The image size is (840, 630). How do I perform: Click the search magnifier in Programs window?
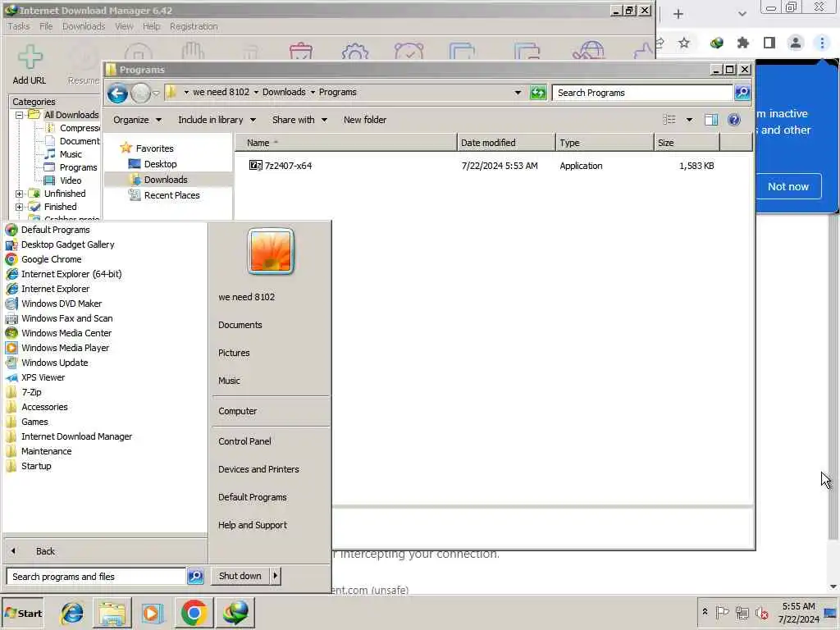pos(742,93)
